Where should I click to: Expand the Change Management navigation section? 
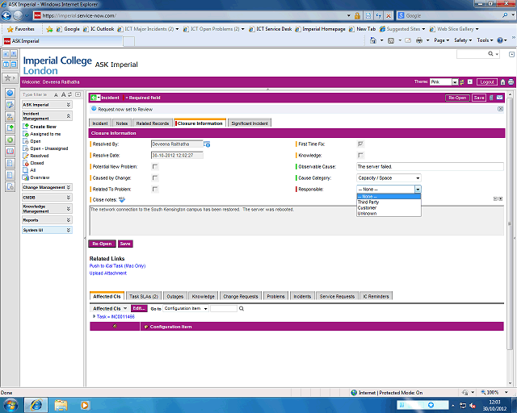click(x=46, y=187)
